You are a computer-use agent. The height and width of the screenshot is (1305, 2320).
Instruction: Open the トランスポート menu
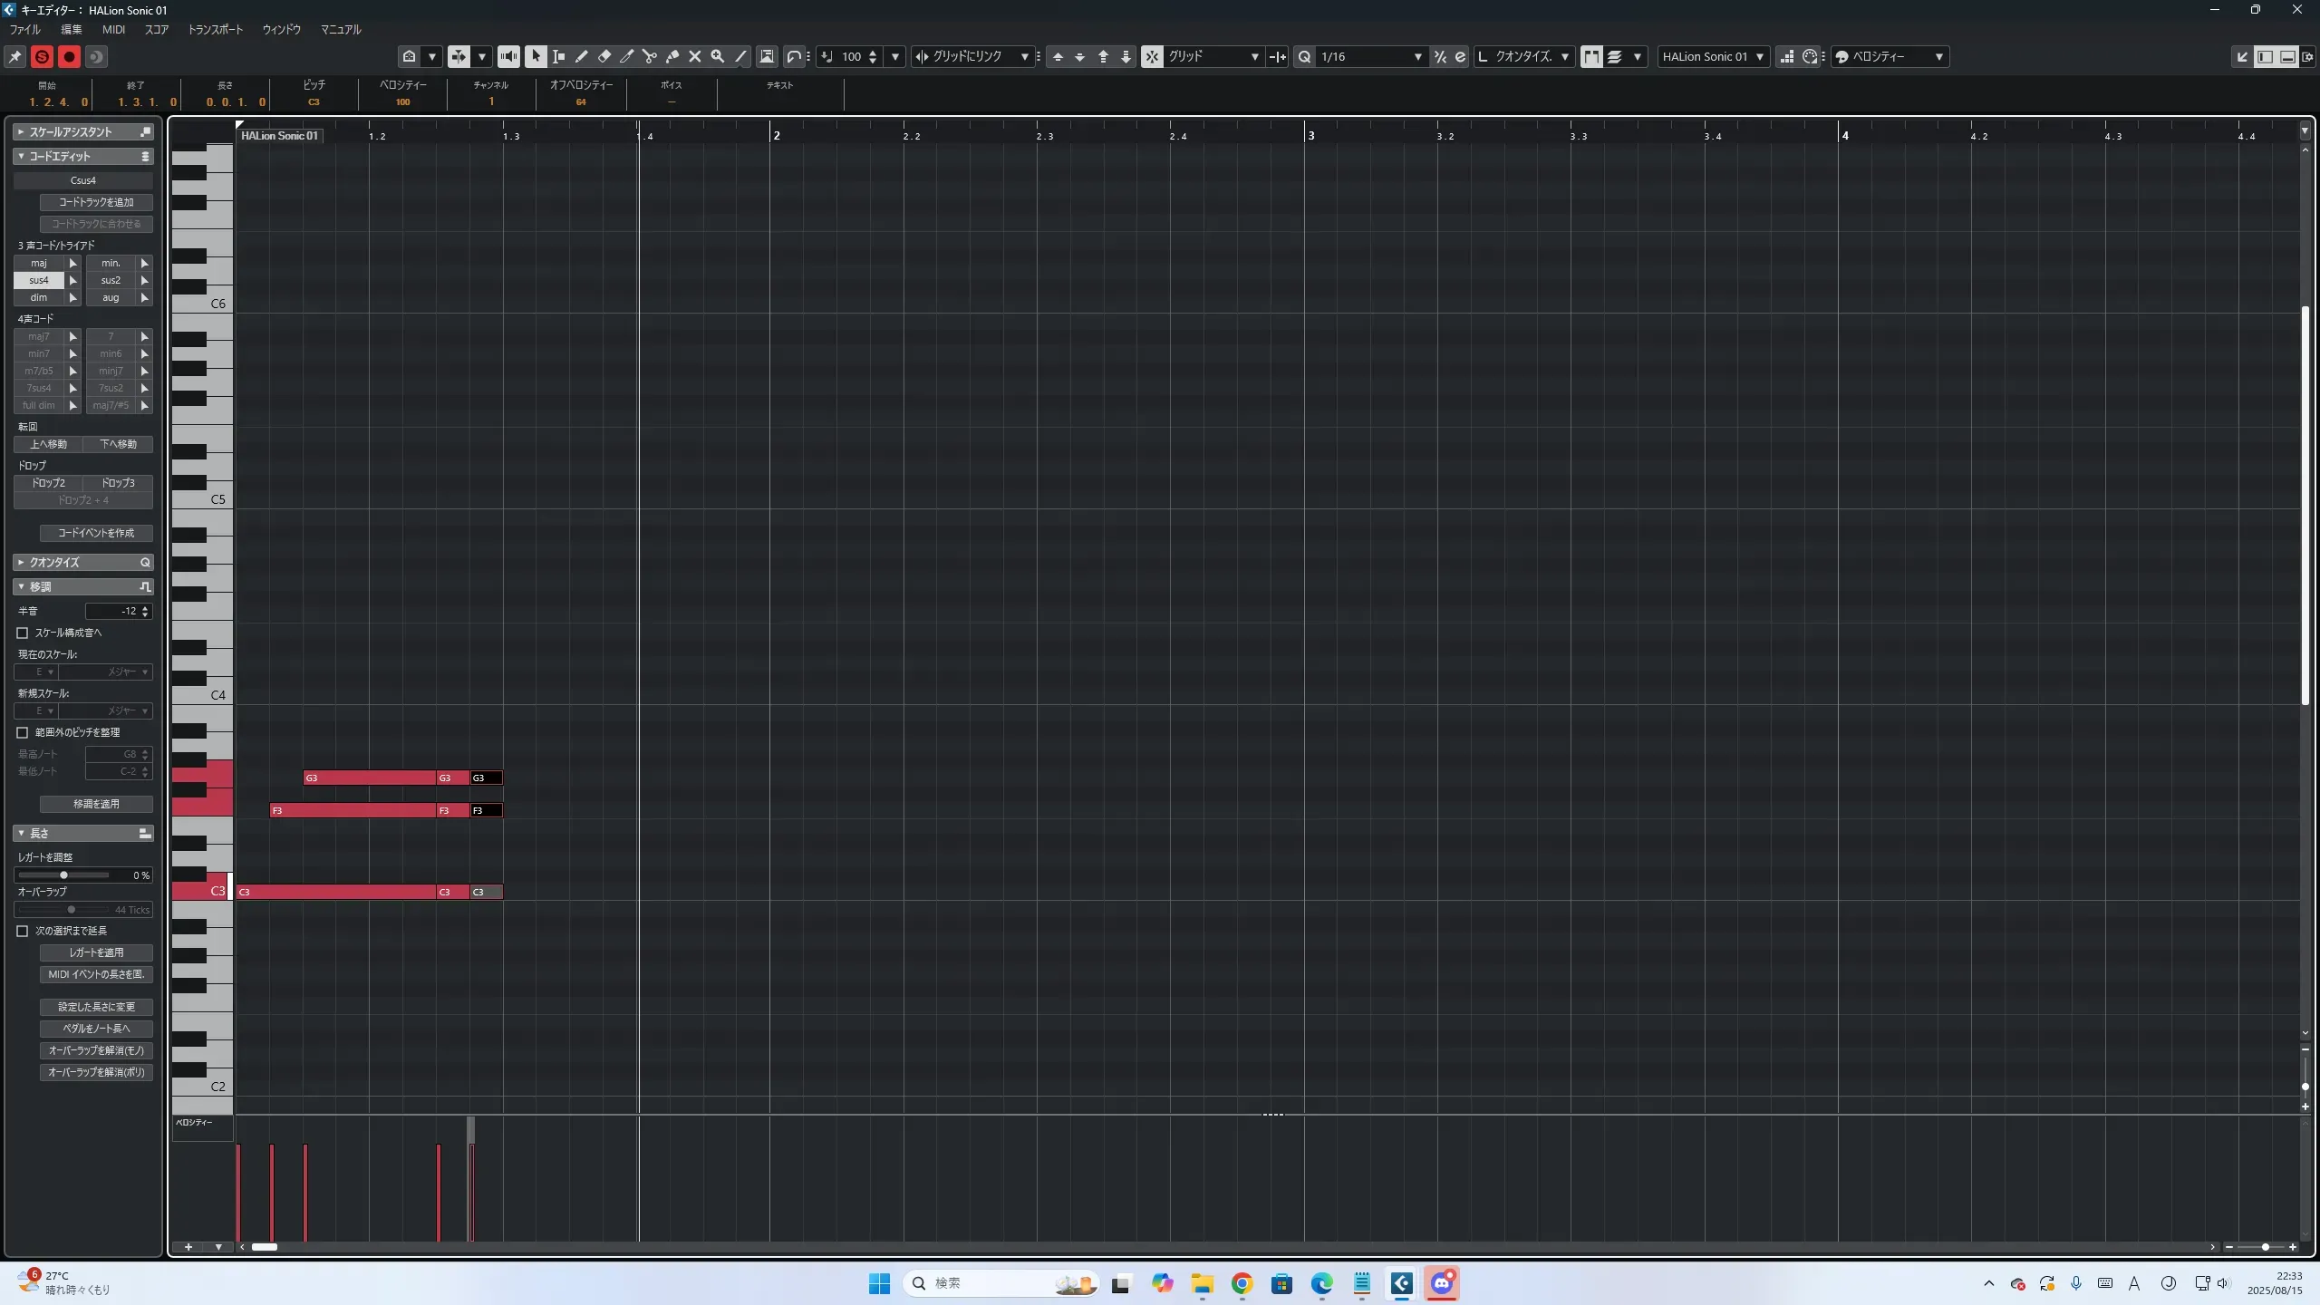click(215, 29)
